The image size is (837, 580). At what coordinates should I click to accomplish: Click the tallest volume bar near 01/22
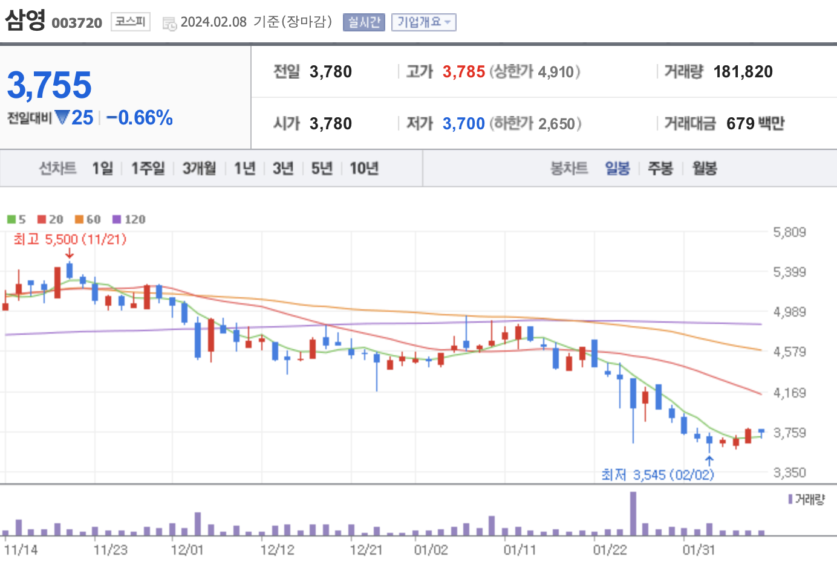point(633,514)
